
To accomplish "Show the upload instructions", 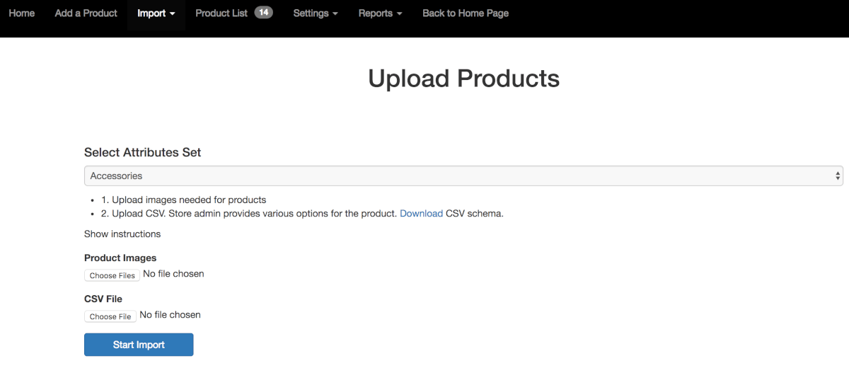I will [122, 234].
